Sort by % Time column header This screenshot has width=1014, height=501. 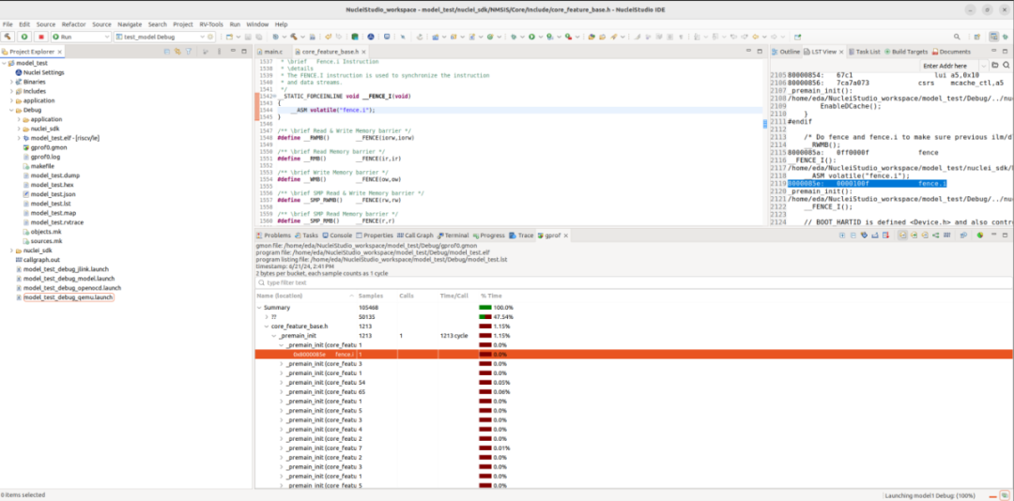491,296
